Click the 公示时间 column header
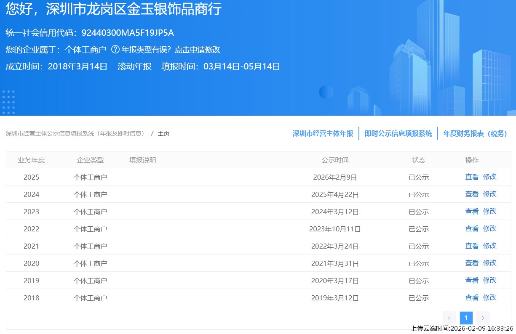This screenshot has width=516, height=334. pyautogui.click(x=335, y=160)
